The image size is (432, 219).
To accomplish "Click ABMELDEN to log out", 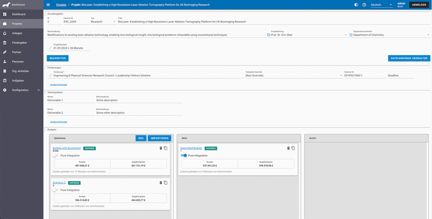I will [419, 5].
